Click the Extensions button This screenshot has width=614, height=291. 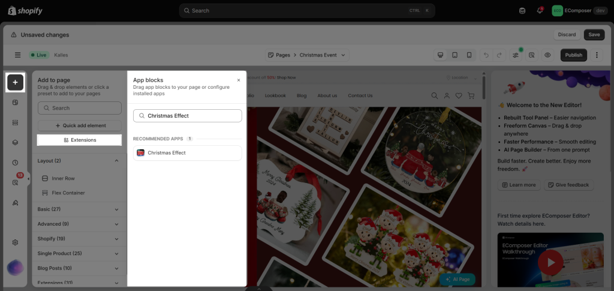(x=80, y=140)
